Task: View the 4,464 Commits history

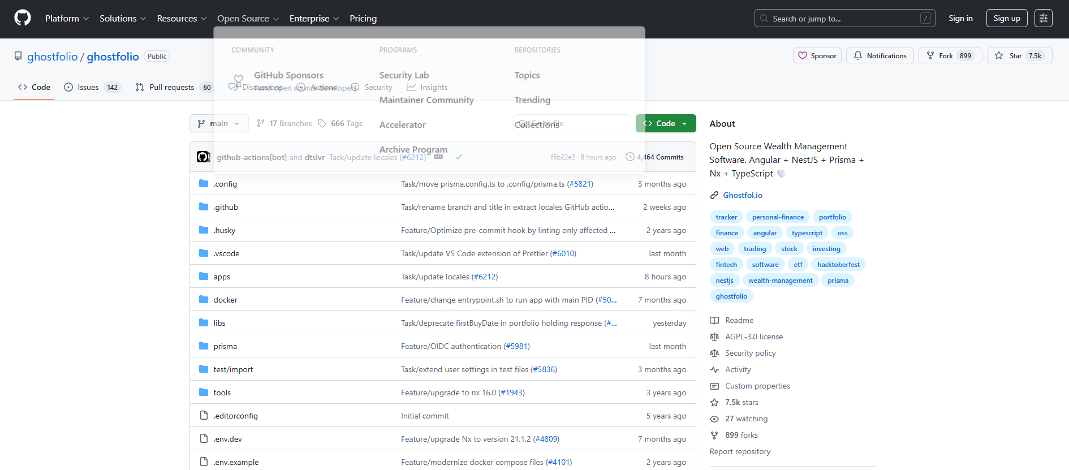Action: pos(654,157)
